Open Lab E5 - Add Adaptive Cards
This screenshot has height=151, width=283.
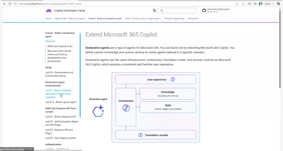pyautogui.click(x=61, y=138)
